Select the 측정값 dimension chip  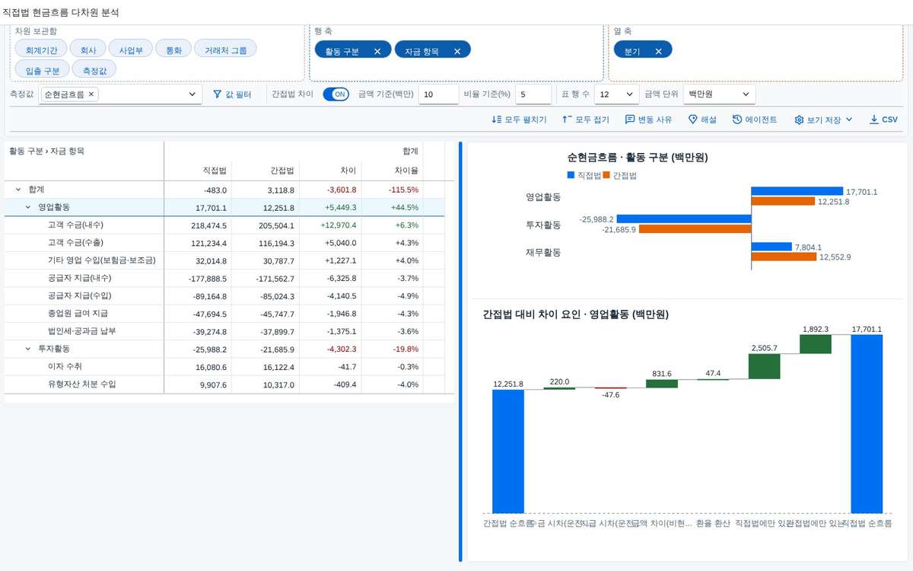94,69
